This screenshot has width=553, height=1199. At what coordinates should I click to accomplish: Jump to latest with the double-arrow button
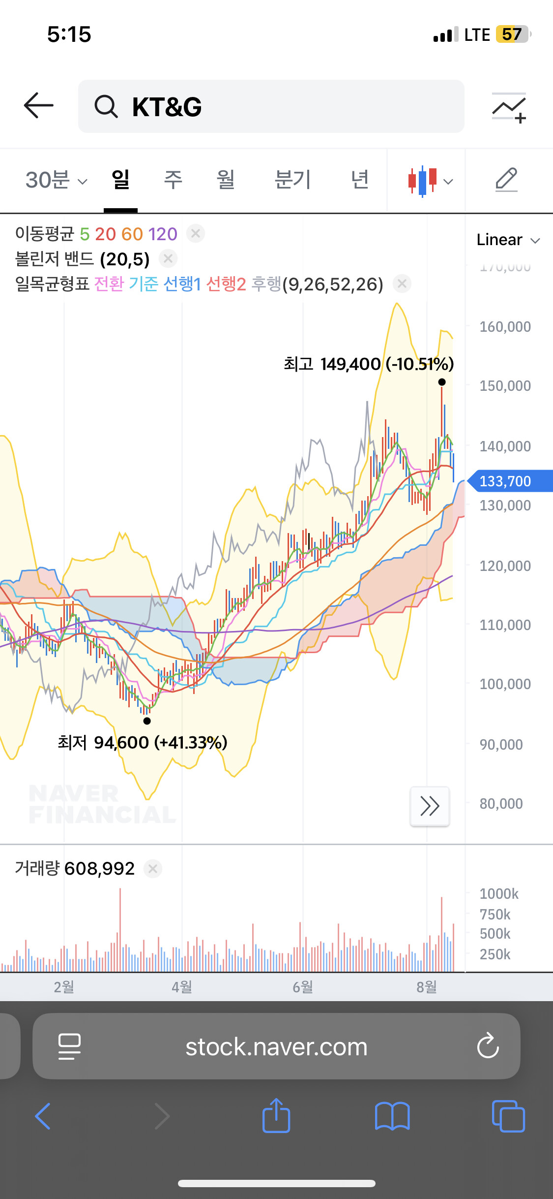[430, 806]
